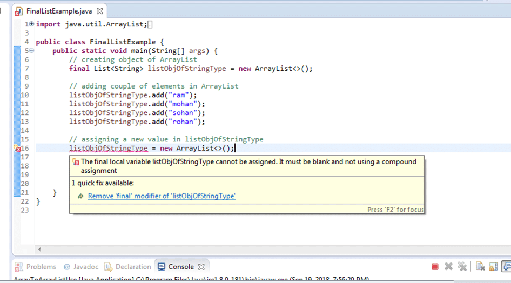The width and height of the screenshot is (511, 283).
Task: Expand the folded import block on line 1
Action: 31,24
